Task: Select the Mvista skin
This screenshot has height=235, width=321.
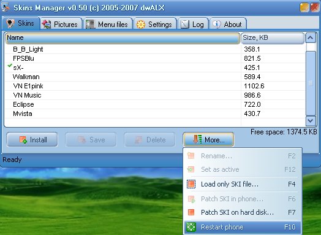Action: 23,114
